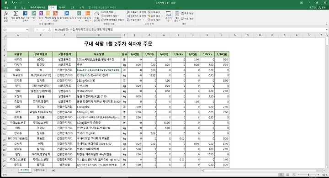This screenshot has width=329, height=178.
Task: Toggle Show Formulas (수식 표시)
Action: point(154,12)
